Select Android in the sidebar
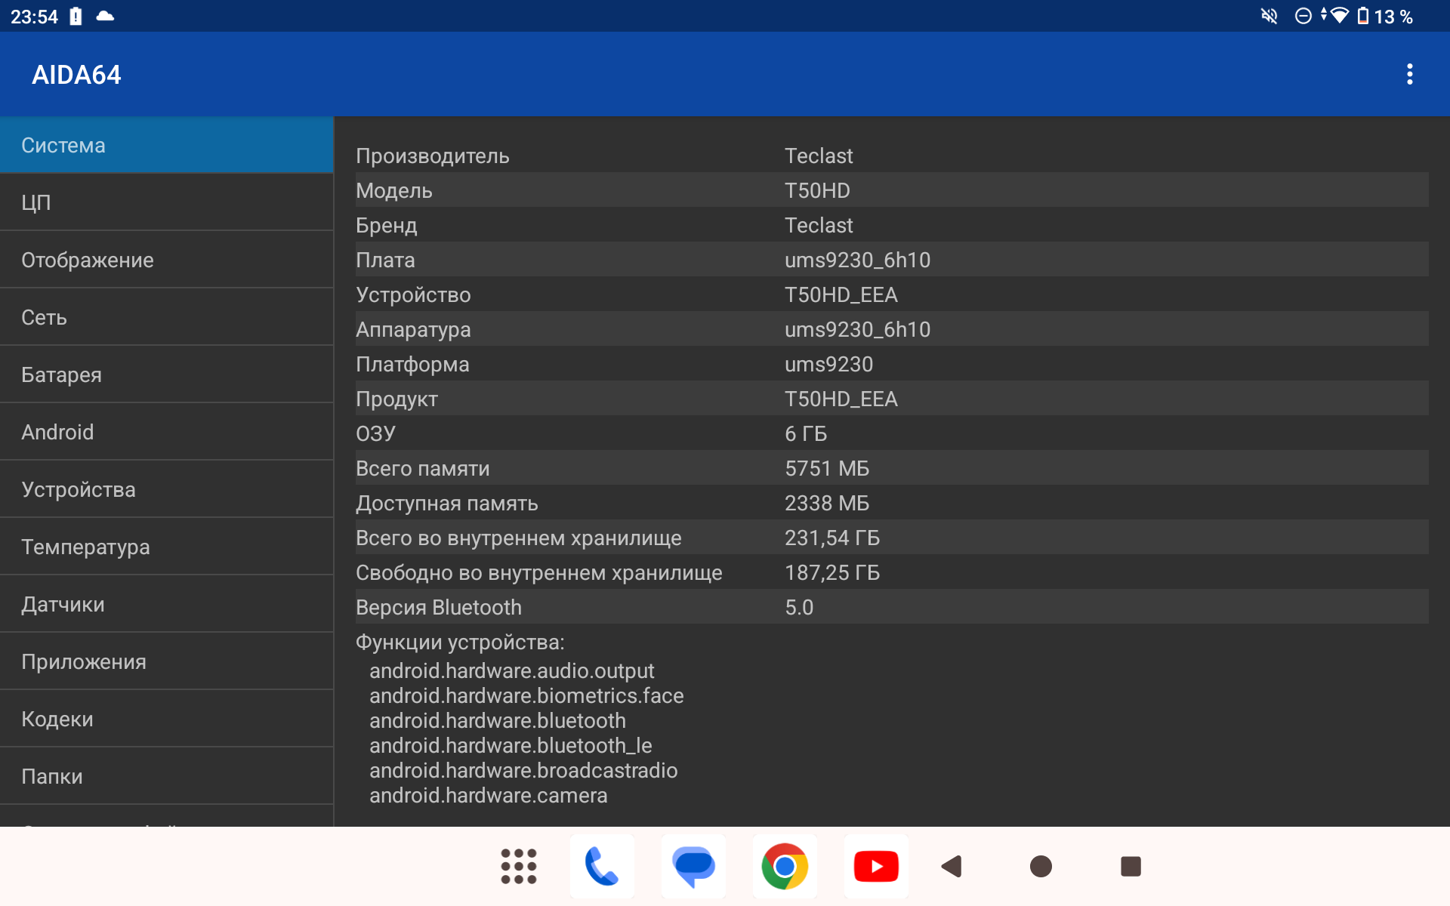Viewport: 1450px width, 906px height. tap(166, 432)
